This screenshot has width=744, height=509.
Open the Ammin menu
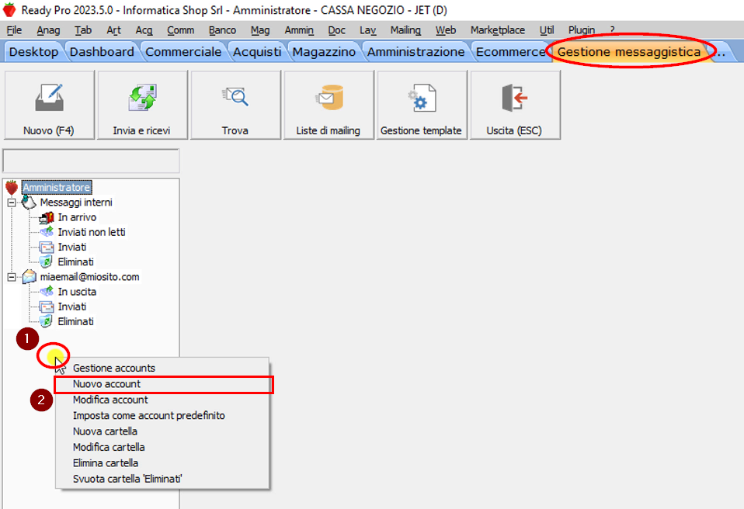click(x=300, y=30)
